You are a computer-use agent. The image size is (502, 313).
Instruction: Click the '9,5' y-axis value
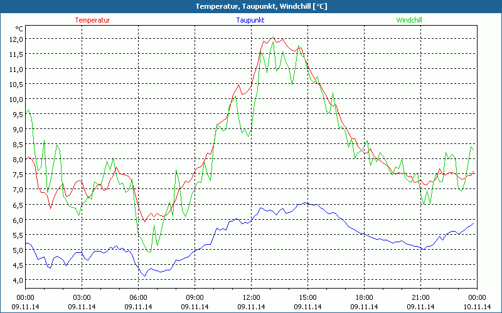pos(19,115)
